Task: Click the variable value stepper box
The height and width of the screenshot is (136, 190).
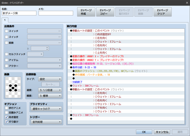Action: click(40, 48)
